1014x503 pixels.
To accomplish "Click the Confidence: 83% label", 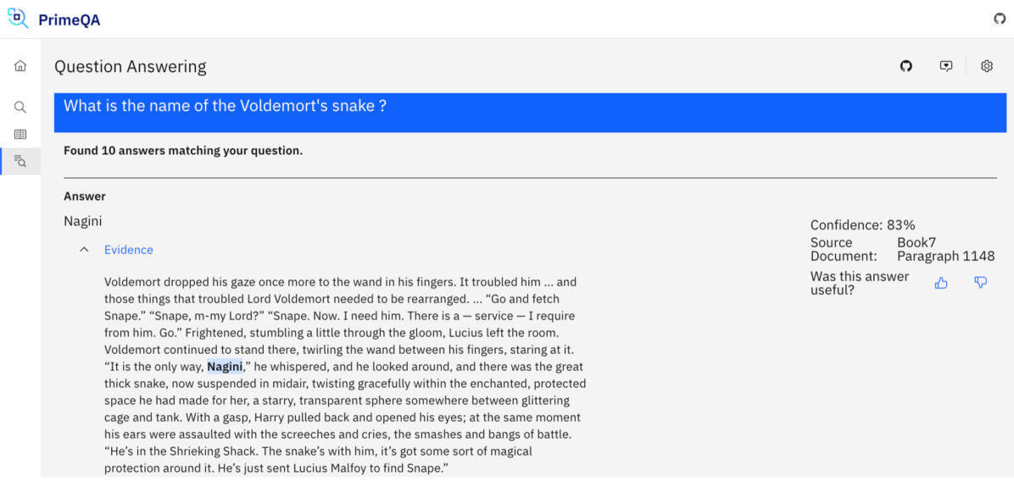I will [x=862, y=225].
